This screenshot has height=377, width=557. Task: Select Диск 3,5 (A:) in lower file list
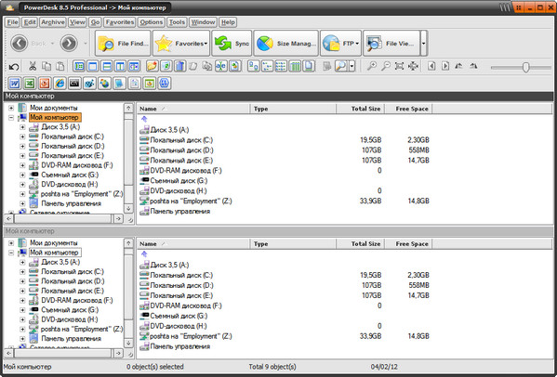tap(164, 265)
